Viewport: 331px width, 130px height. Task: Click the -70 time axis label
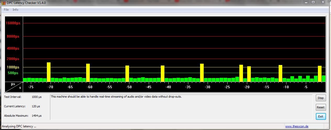pyautogui.click(x=50, y=87)
